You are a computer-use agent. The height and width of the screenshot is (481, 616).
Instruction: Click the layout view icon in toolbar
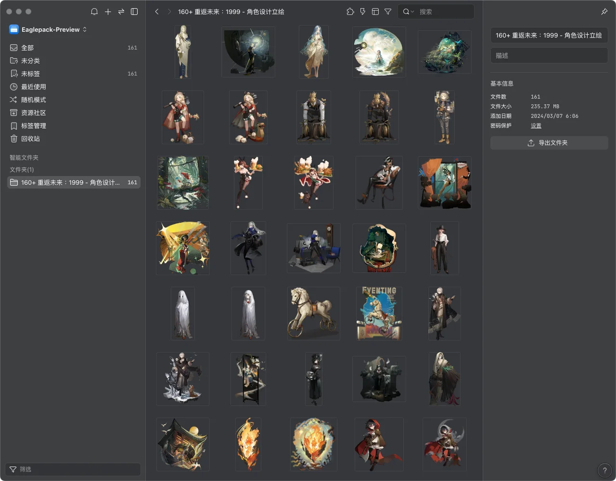pyautogui.click(x=375, y=12)
